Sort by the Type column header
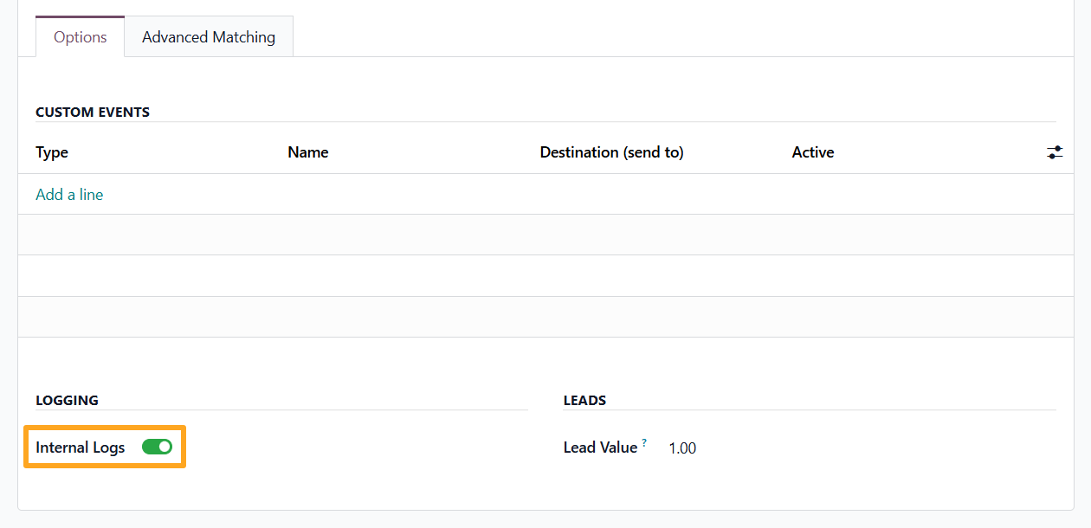 coord(52,152)
